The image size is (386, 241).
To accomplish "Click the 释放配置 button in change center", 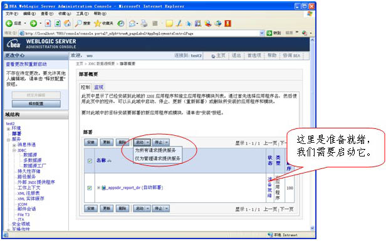I will point(36,104).
